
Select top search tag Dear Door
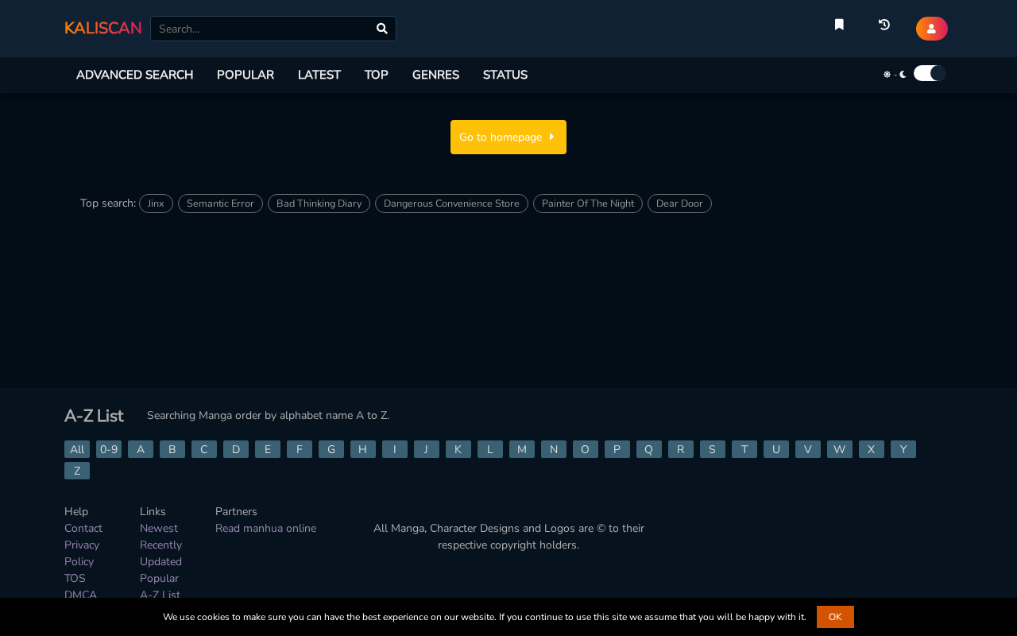(679, 204)
